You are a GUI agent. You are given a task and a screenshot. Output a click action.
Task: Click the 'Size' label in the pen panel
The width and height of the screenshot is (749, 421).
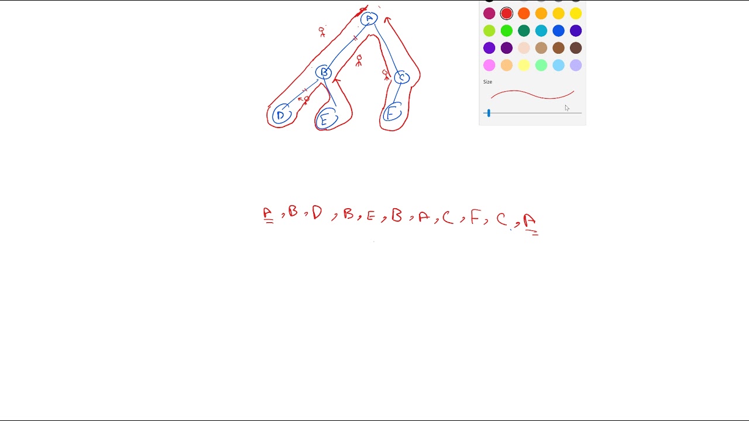[487, 82]
